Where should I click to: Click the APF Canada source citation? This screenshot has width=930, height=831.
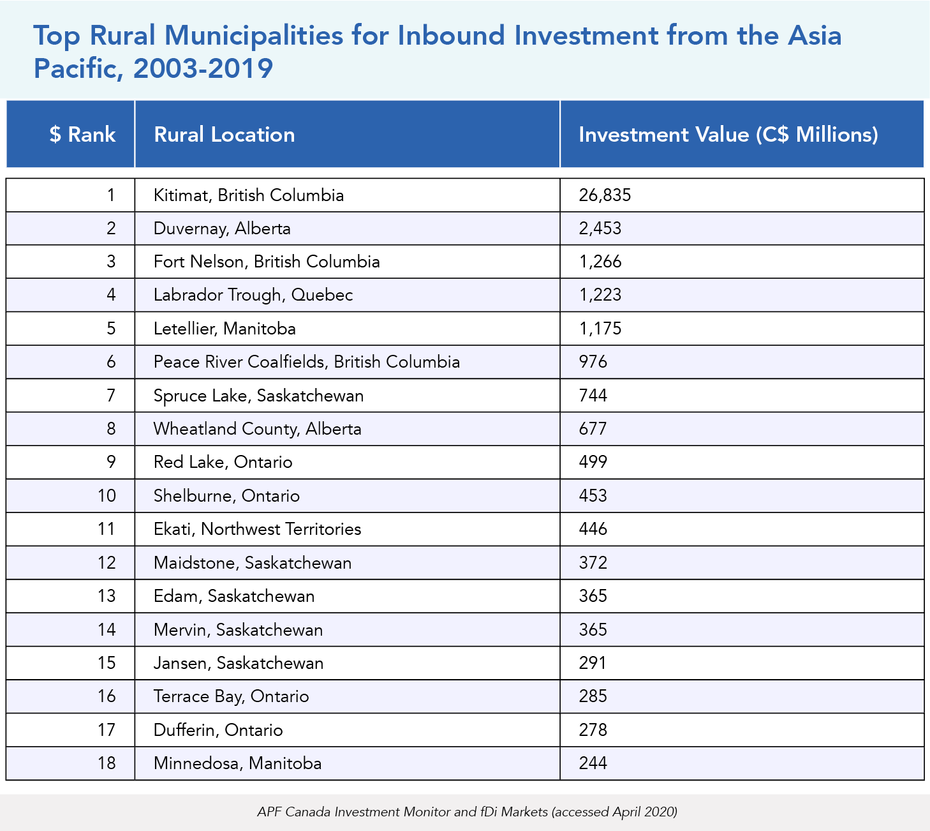pyautogui.click(x=467, y=812)
